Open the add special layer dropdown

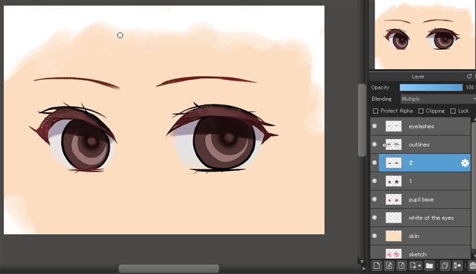(415, 266)
